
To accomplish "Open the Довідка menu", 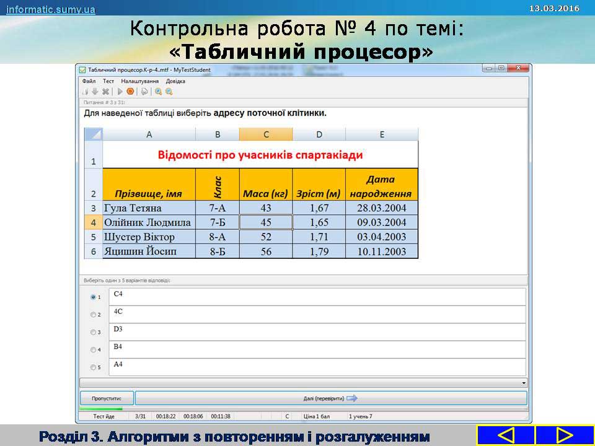I will 175,81.
